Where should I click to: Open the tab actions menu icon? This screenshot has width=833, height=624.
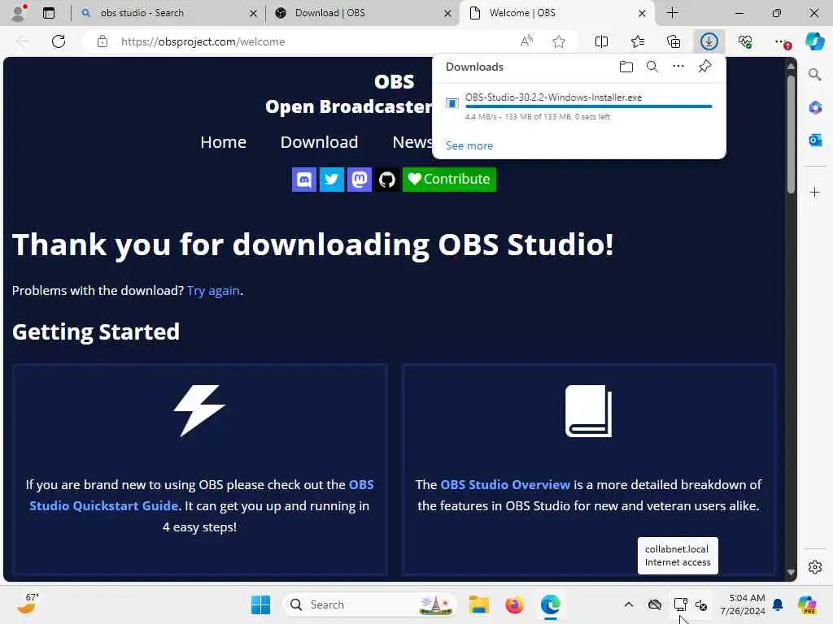[x=49, y=13]
